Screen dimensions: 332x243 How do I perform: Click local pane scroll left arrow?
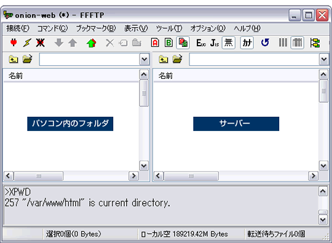[x=9, y=176]
